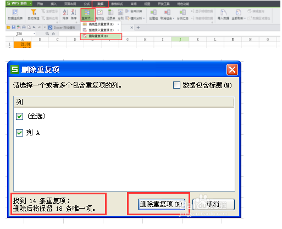Click the zoom magnifier beside the formula bar
Screen dimensions: 282x229
[47, 34]
